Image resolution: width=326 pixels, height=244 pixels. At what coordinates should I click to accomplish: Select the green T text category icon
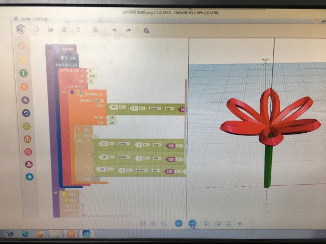click(24, 73)
